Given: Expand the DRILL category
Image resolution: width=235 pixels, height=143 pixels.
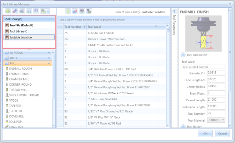Looking at the screenshot, I should click(27, 58).
